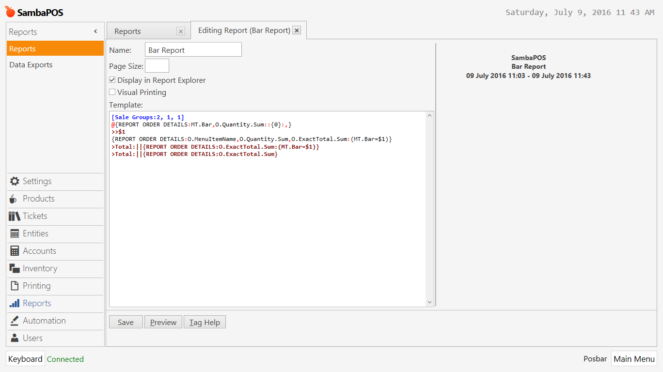Open Tickets using the books icon
This screenshot has width=663, height=372.
[15, 216]
